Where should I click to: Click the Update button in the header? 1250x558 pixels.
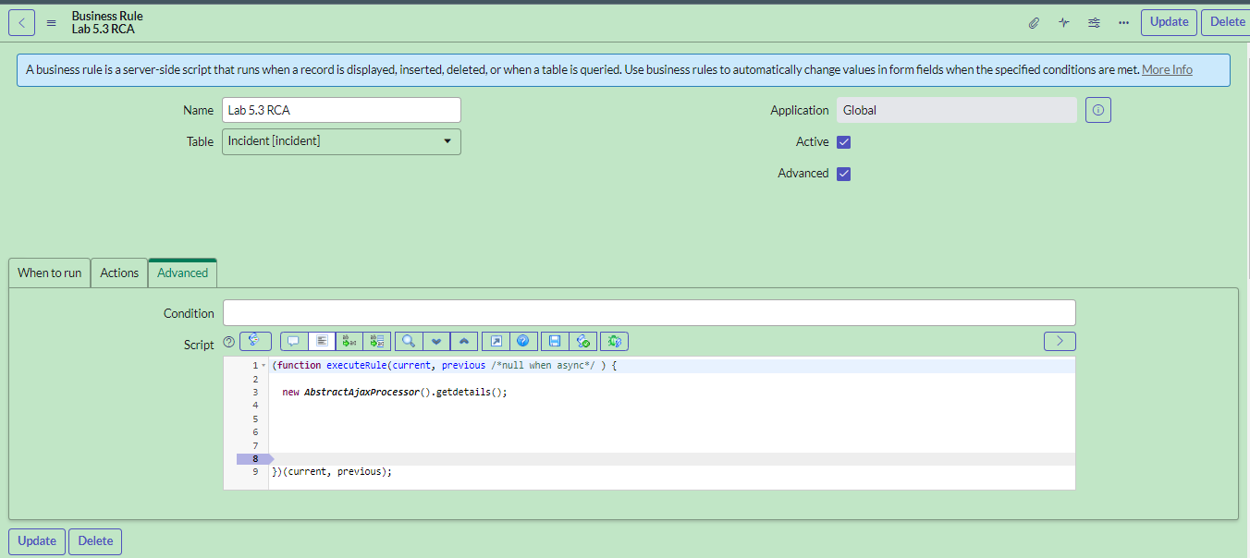(x=1169, y=22)
